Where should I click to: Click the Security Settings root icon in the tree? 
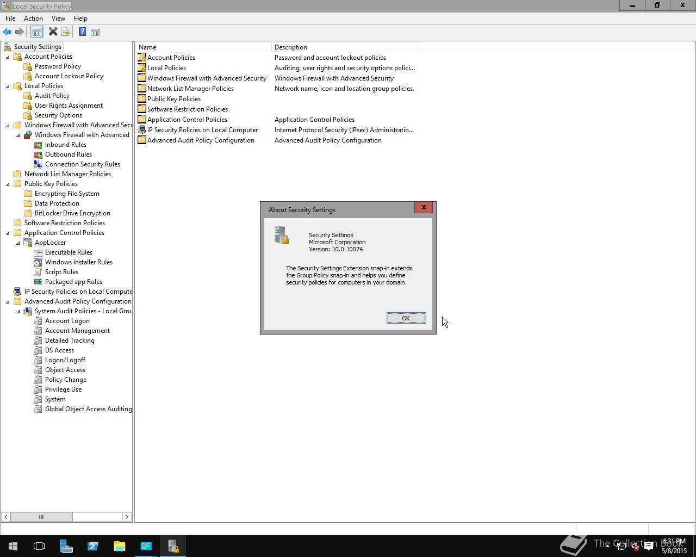pos(7,47)
